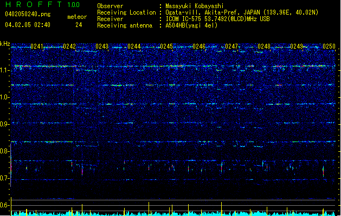Viewport: 341px width, 216px height.
Task: Click the 0.7 frequency axis label
Action: point(4,178)
